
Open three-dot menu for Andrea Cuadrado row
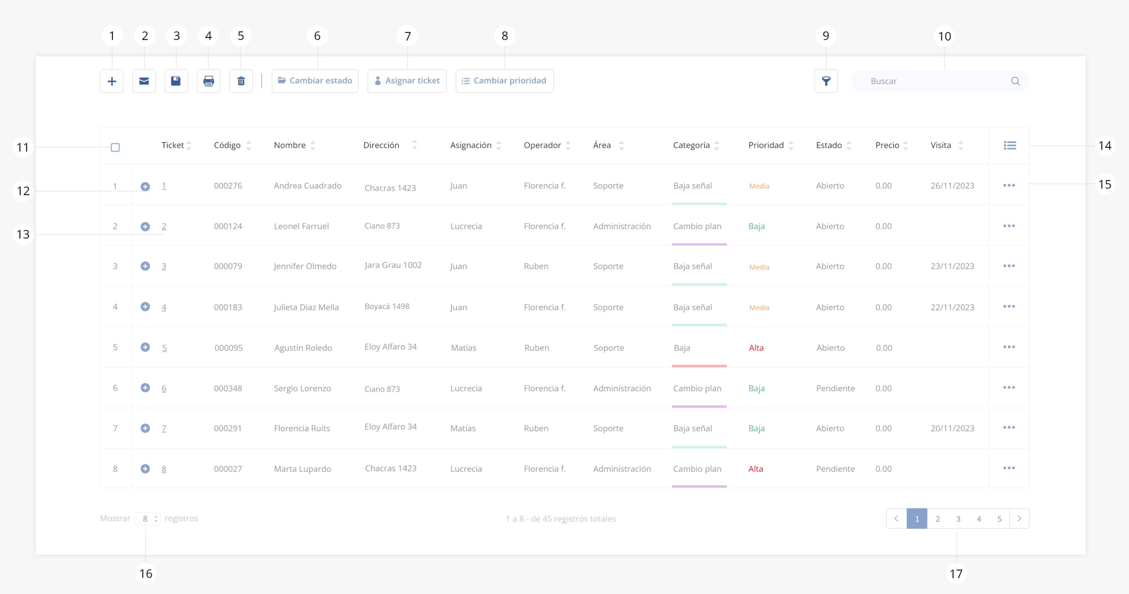[x=1009, y=186]
